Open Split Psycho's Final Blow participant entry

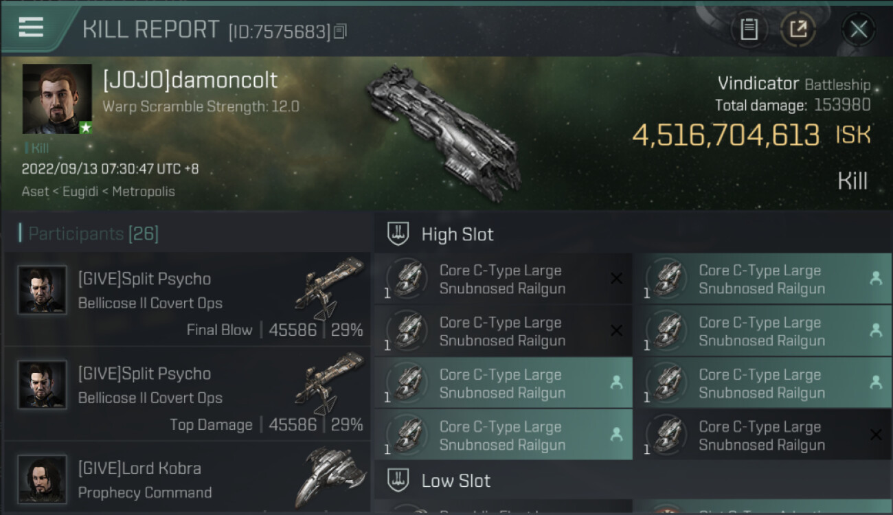coord(187,299)
